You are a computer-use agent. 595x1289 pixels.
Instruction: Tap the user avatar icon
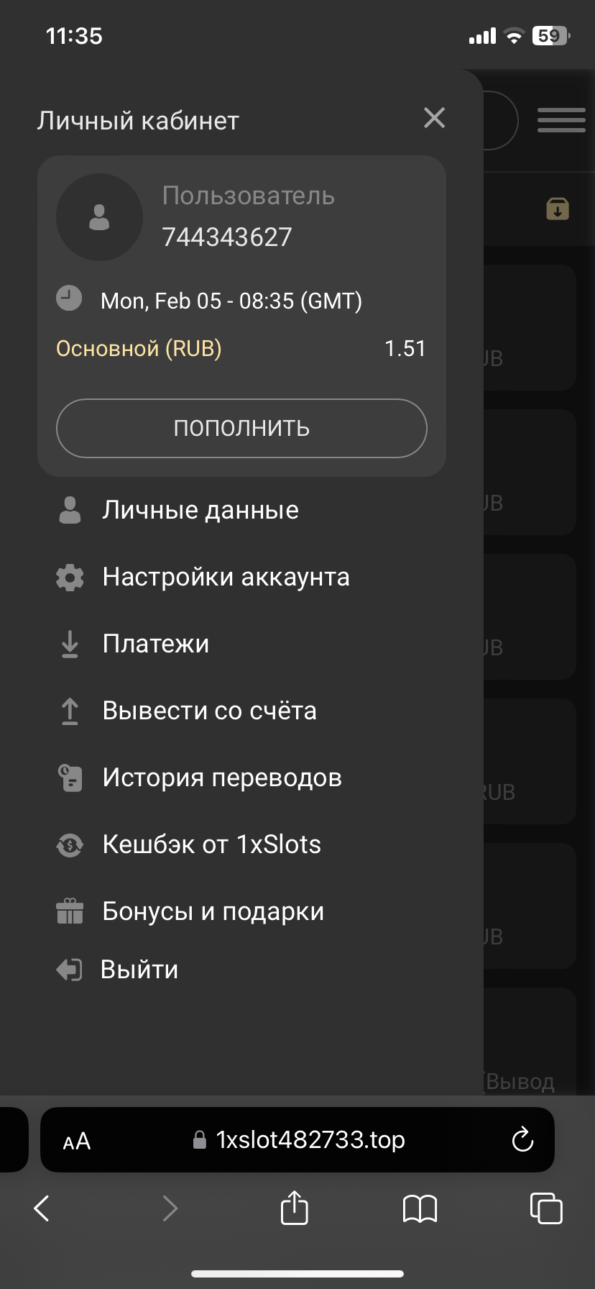tap(99, 217)
